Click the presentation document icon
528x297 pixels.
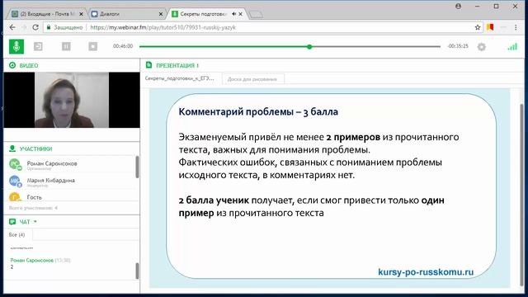tap(148, 65)
